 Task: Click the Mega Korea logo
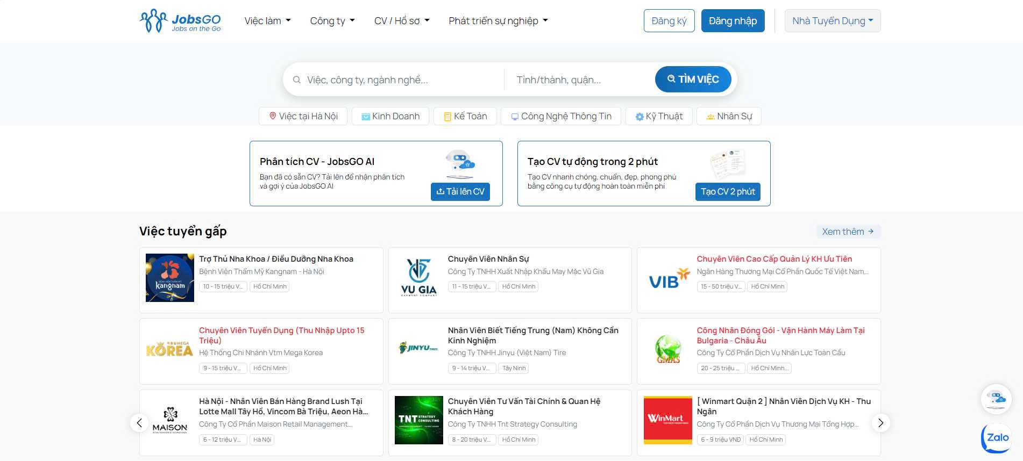pyautogui.click(x=170, y=349)
